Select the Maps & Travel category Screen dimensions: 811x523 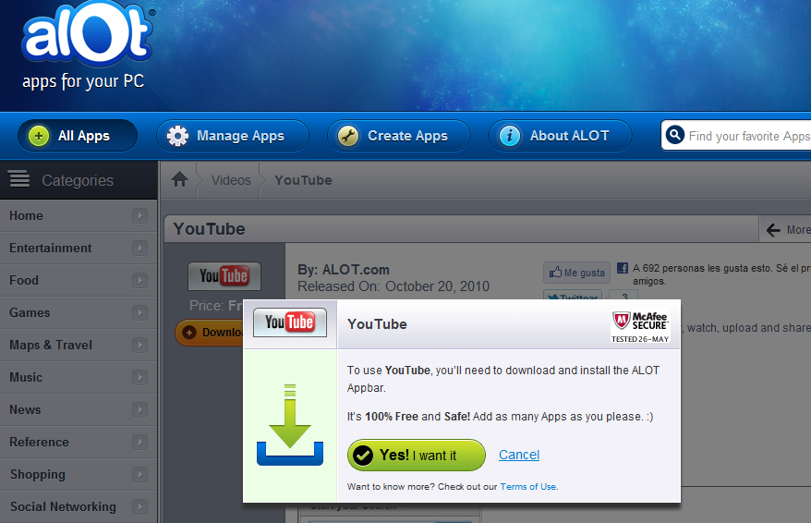79,345
